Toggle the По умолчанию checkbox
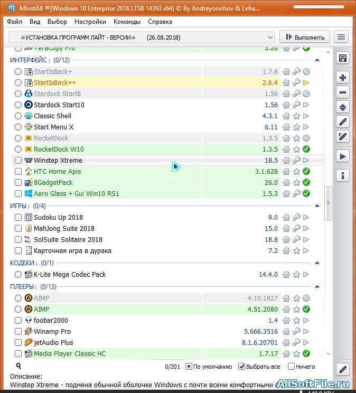The width and height of the screenshot is (356, 393). 189,367
